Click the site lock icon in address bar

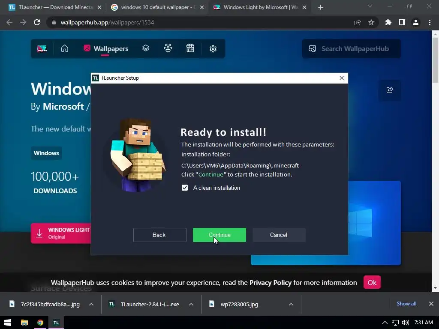(x=54, y=22)
